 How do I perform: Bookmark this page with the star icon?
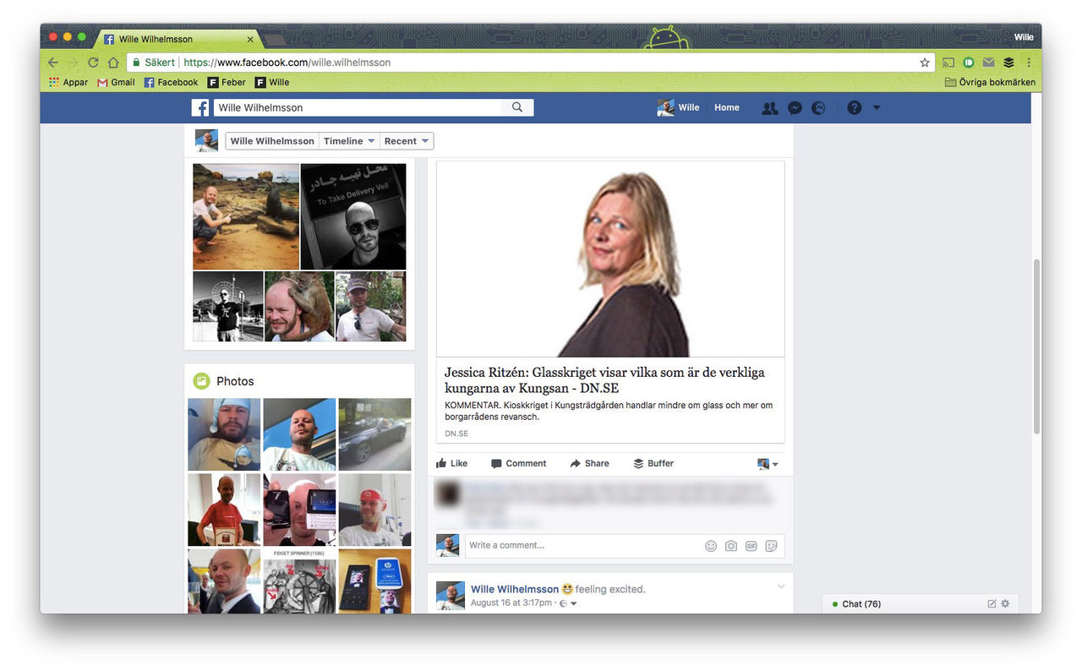coord(925,63)
